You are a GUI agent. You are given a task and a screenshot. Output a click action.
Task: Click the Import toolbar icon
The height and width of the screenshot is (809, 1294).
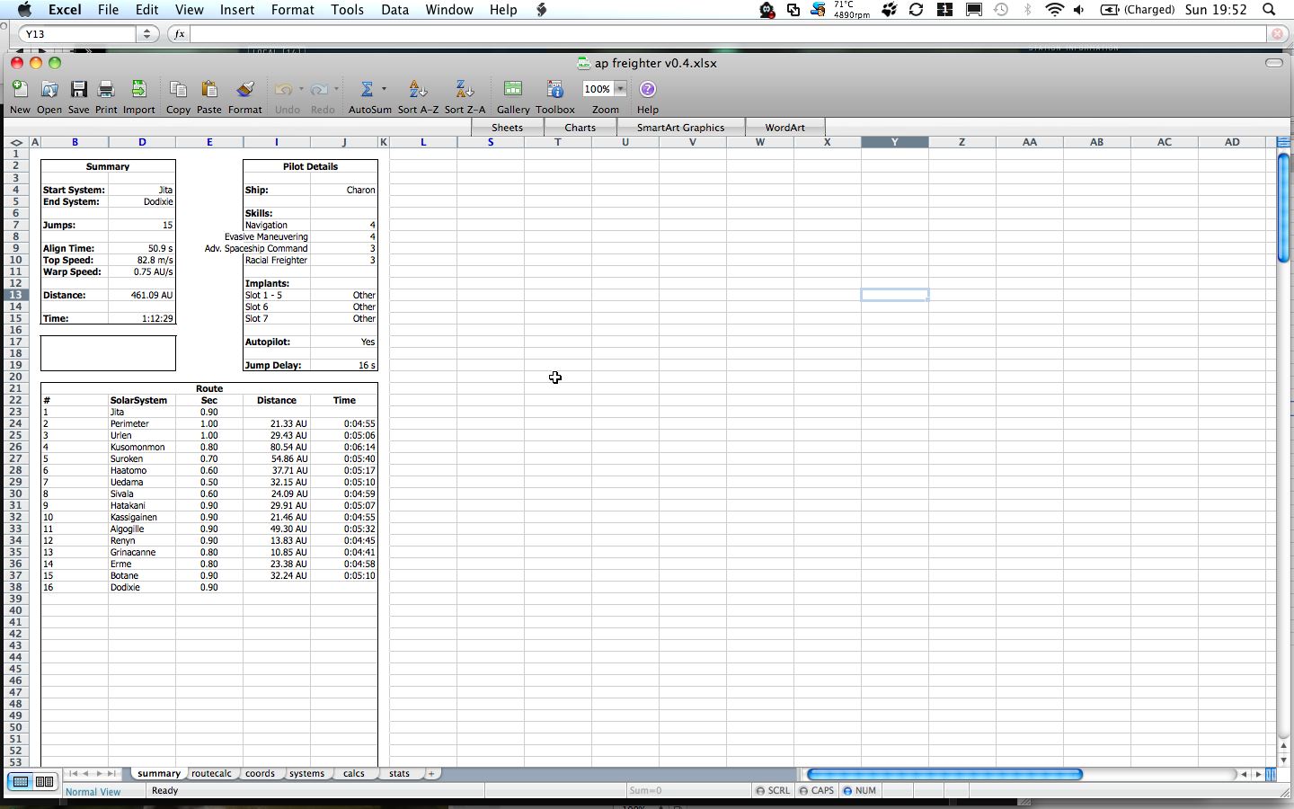pyautogui.click(x=138, y=89)
